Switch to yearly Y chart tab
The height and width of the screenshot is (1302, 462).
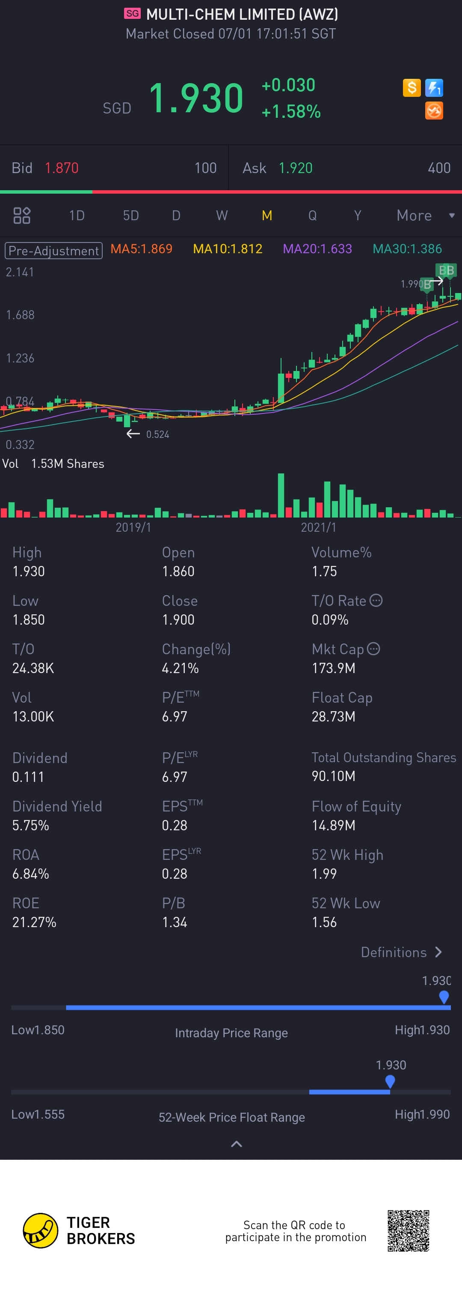tap(358, 216)
